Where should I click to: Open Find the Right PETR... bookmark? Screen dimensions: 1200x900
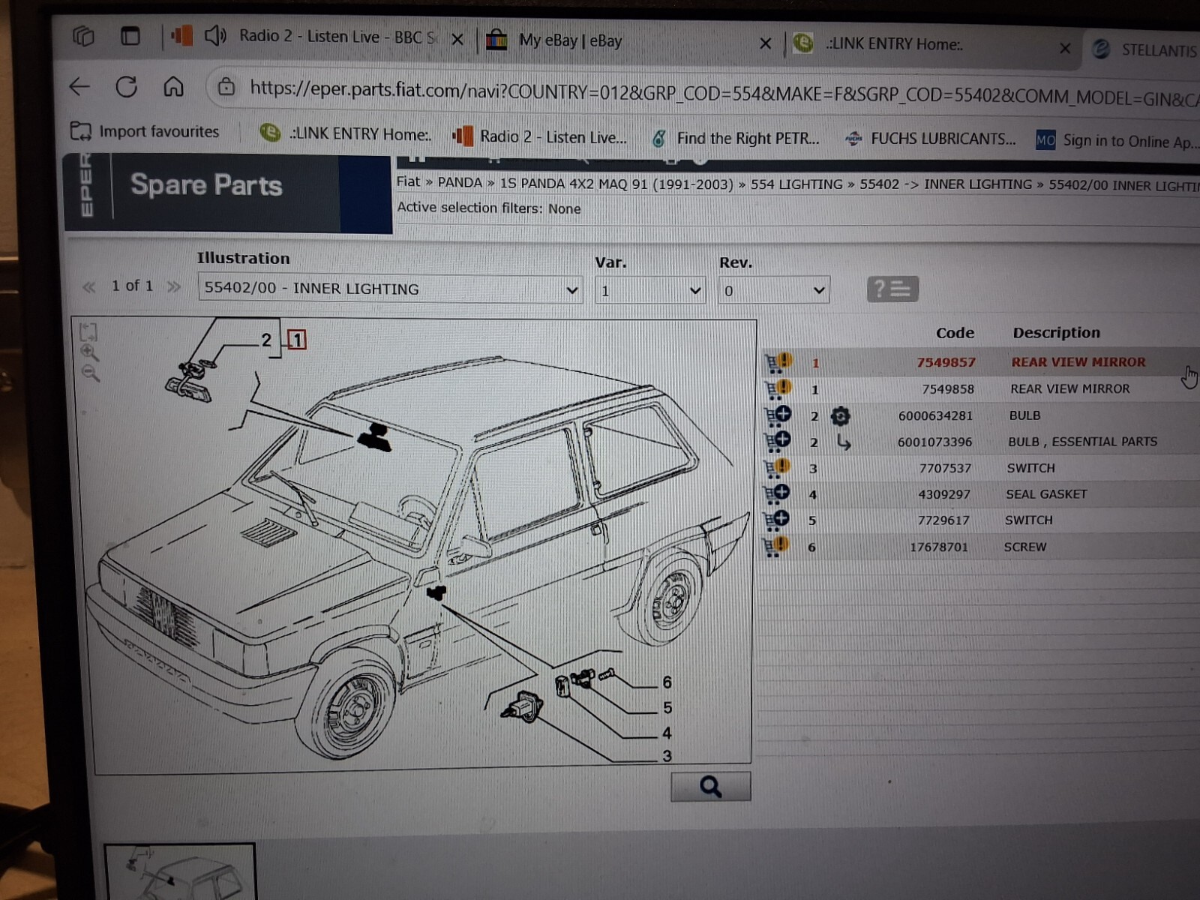tap(735, 138)
